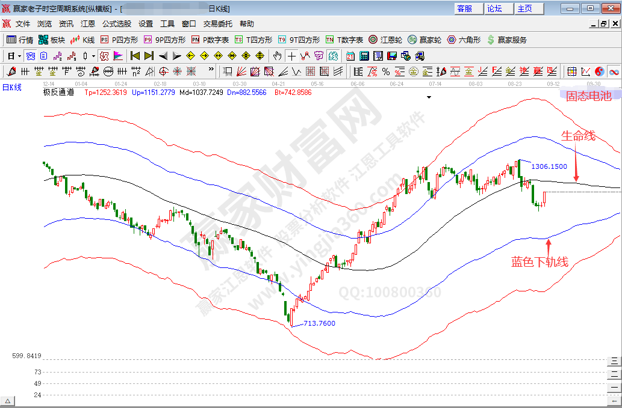
Task: Open the 六角形 hexagon tool
Action: click(x=464, y=40)
